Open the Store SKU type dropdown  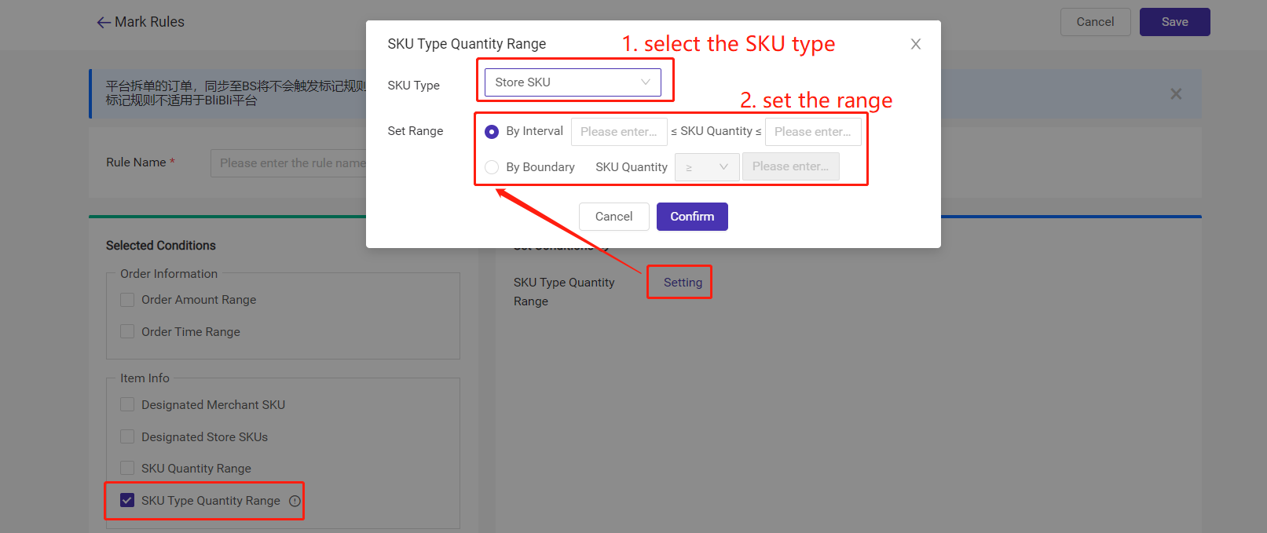pos(573,82)
